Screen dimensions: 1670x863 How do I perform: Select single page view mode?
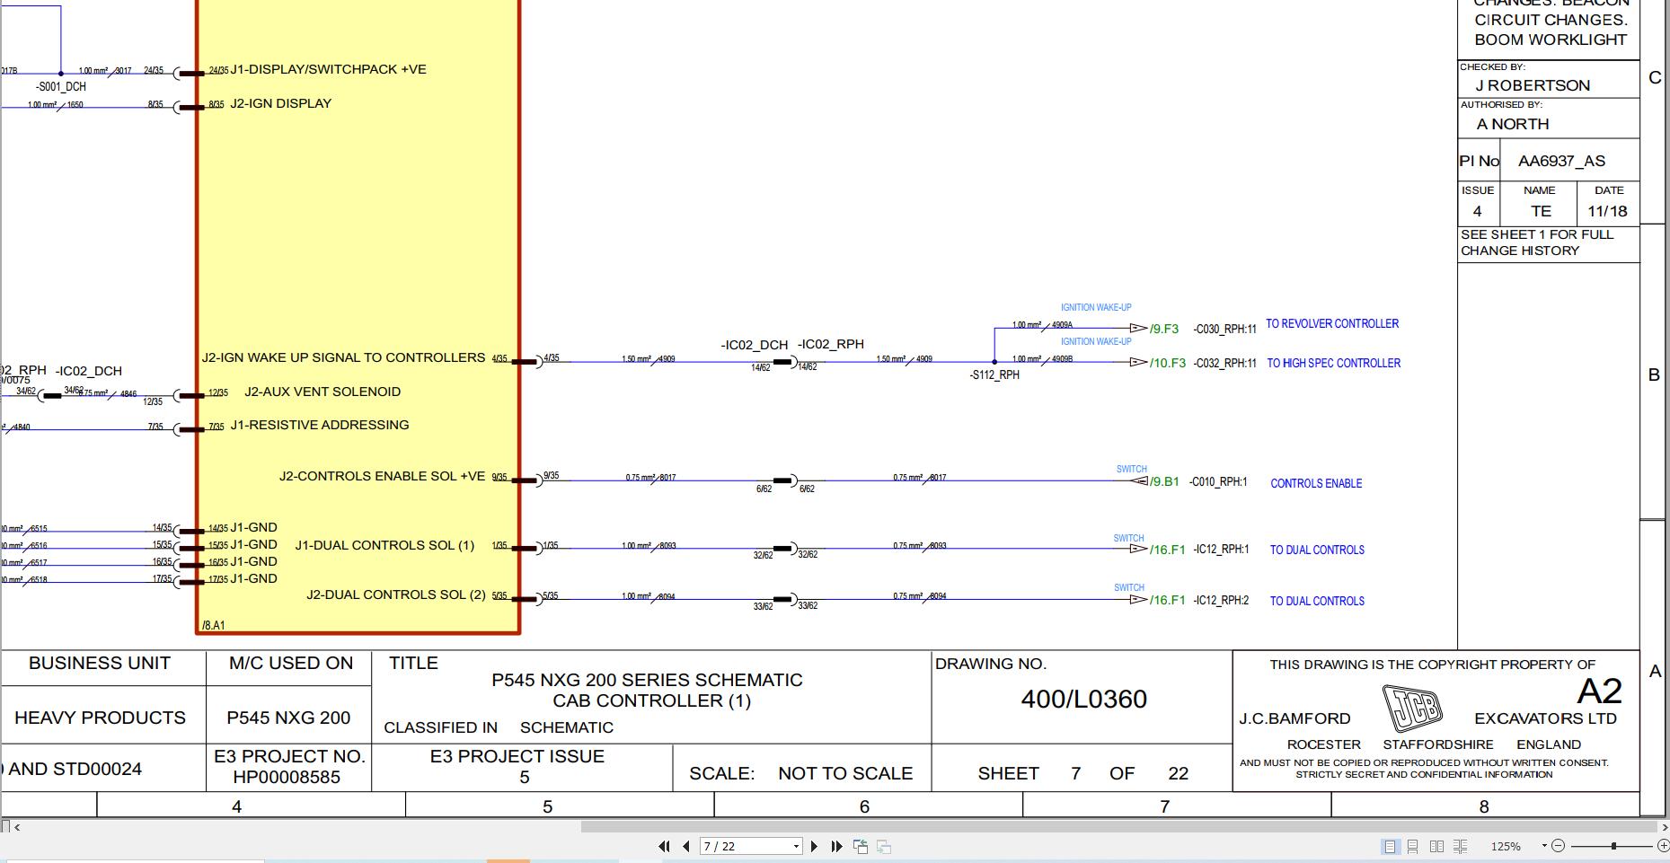(x=1390, y=846)
